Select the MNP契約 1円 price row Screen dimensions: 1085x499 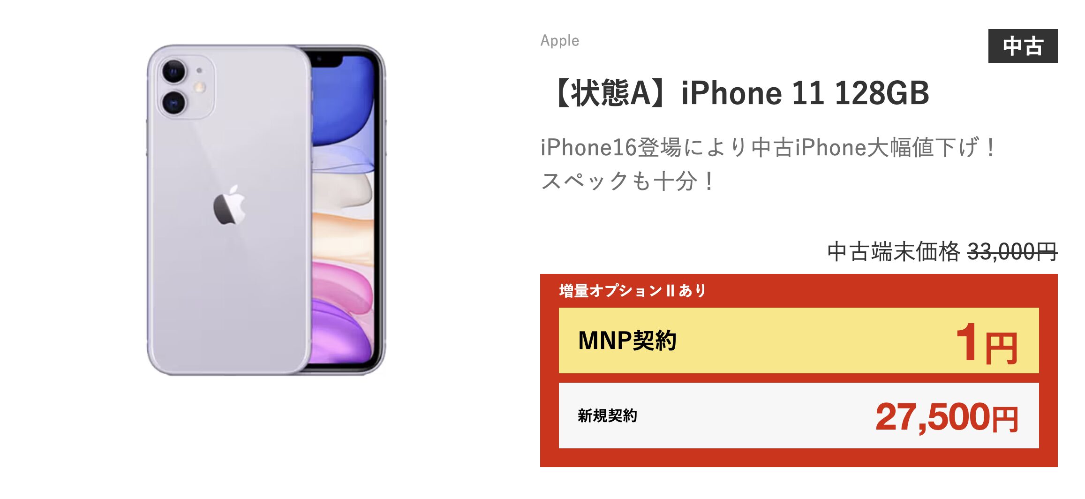pos(799,340)
